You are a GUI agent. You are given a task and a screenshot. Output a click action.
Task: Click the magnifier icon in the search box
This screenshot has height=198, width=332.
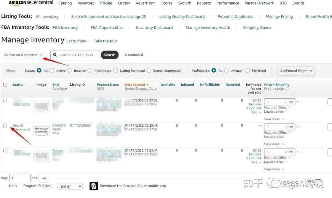point(55,55)
